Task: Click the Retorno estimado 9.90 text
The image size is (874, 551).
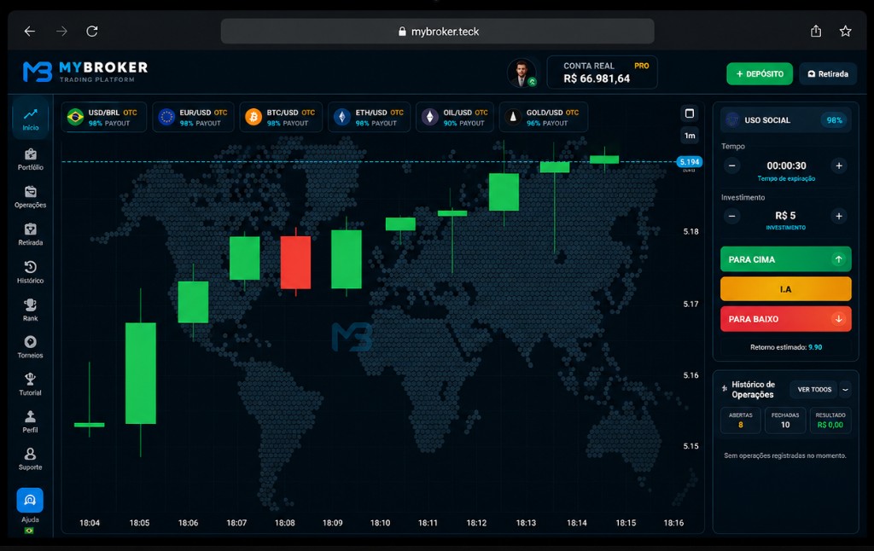Action: tap(785, 347)
